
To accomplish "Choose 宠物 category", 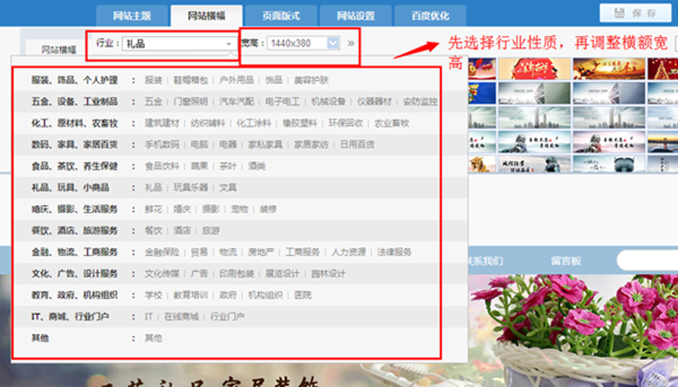I will point(239,209).
